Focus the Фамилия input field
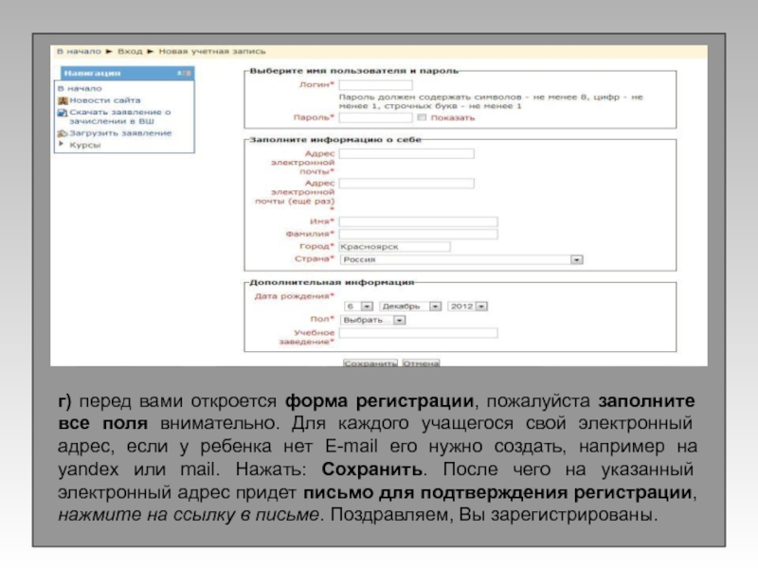 pyautogui.click(x=418, y=234)
